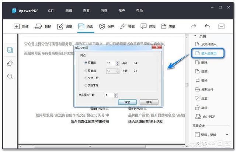Click the 页面前 page number field
236x152 pixels.
111,63
